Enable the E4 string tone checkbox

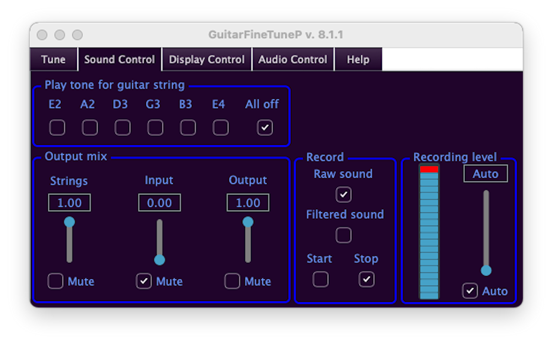coord(220,127)
